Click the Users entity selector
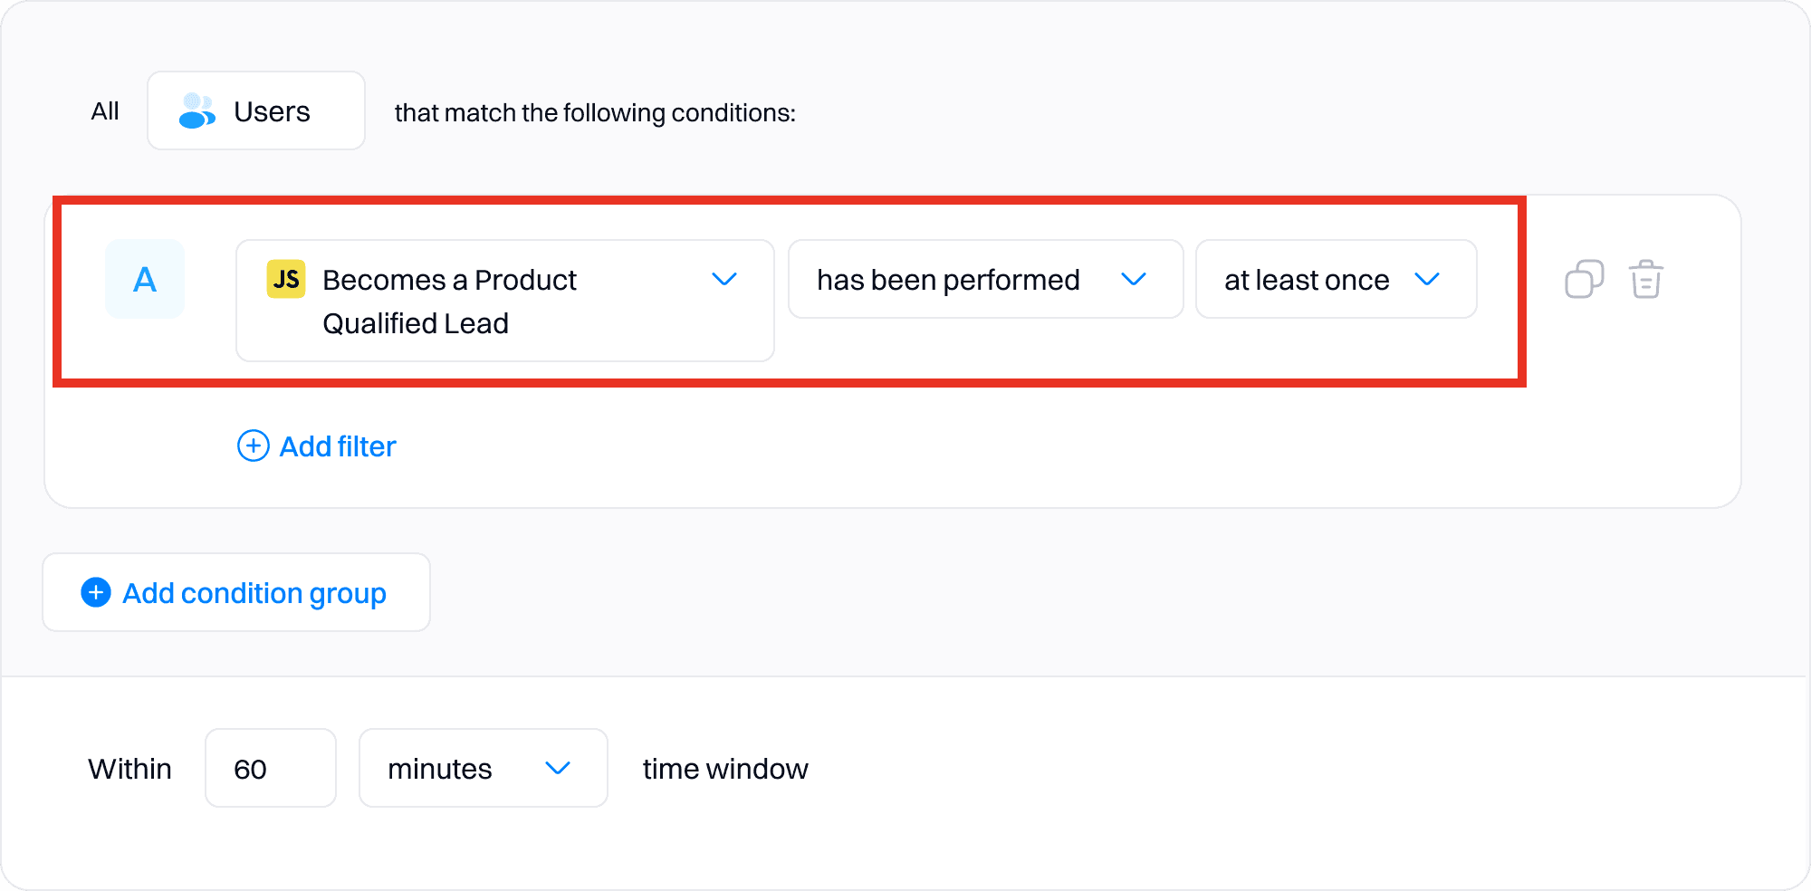The width and height of the screenshot is (1811, 891). pos(256,111)
